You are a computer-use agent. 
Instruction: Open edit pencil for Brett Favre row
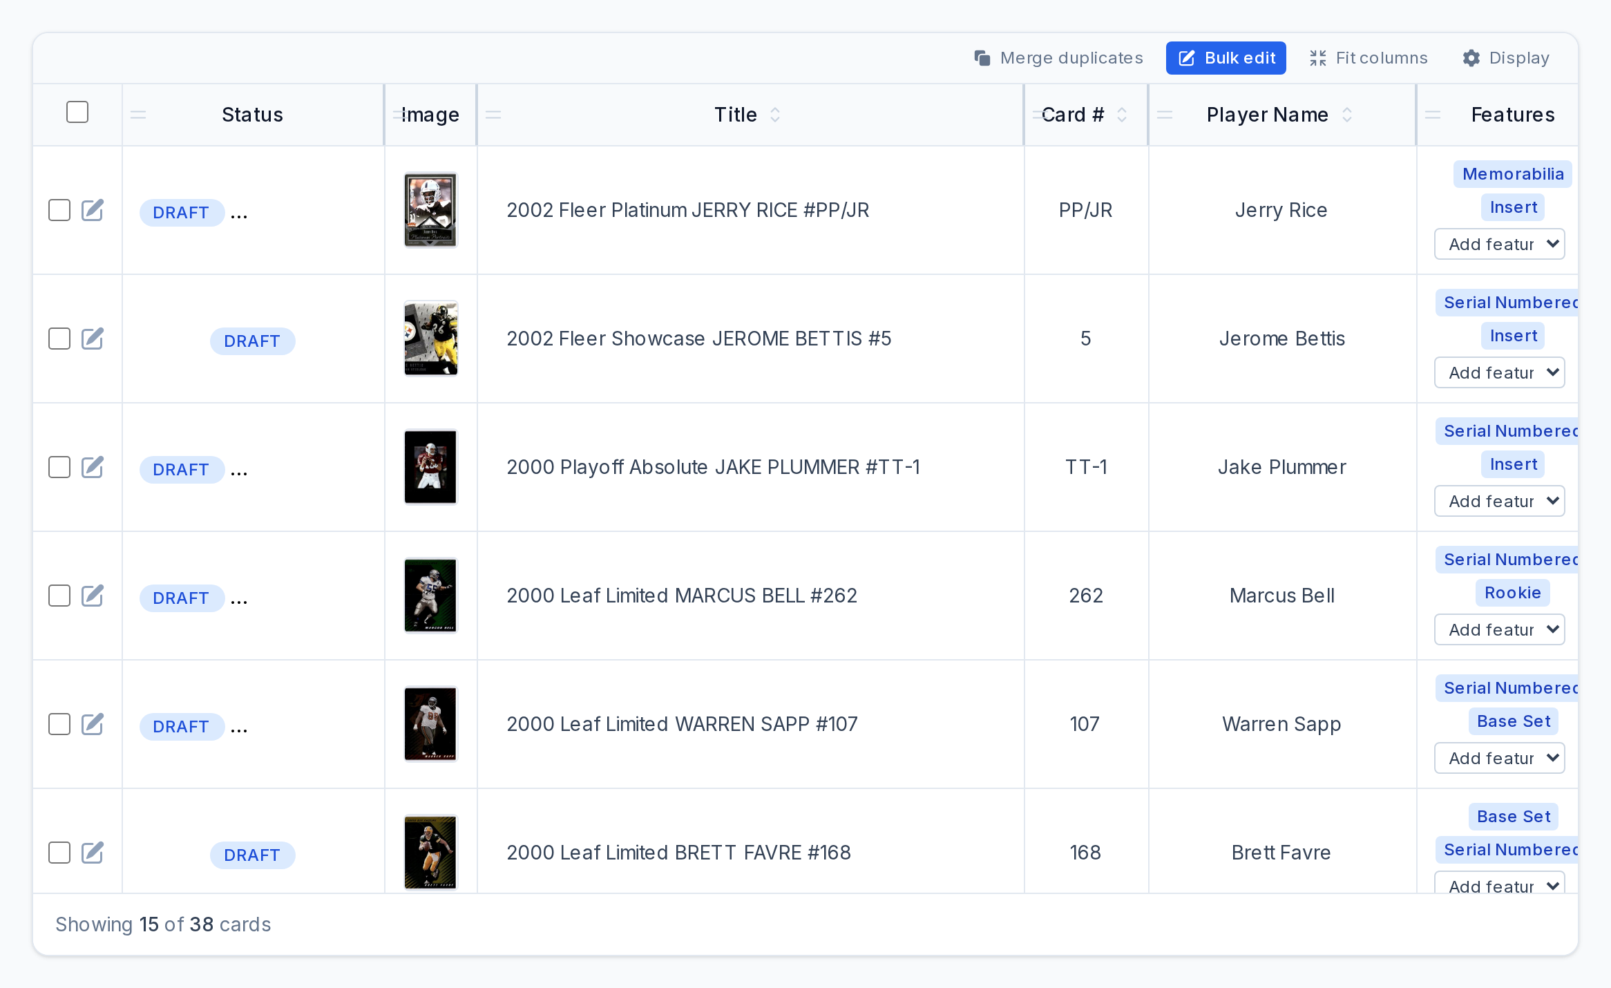pyautogui.click(x=93, y=853)
